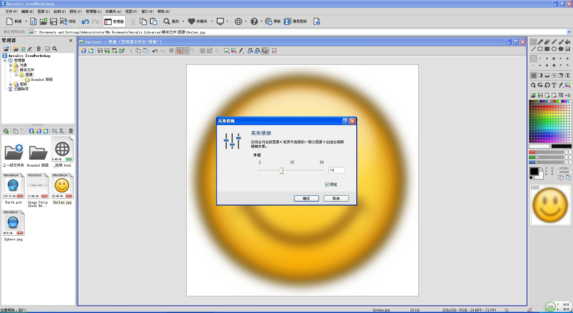Image resolution: width=573 pixels, height=313 pixels.
Task: Click the Gaussian blur radius slider handle
Action: [281, 171]
